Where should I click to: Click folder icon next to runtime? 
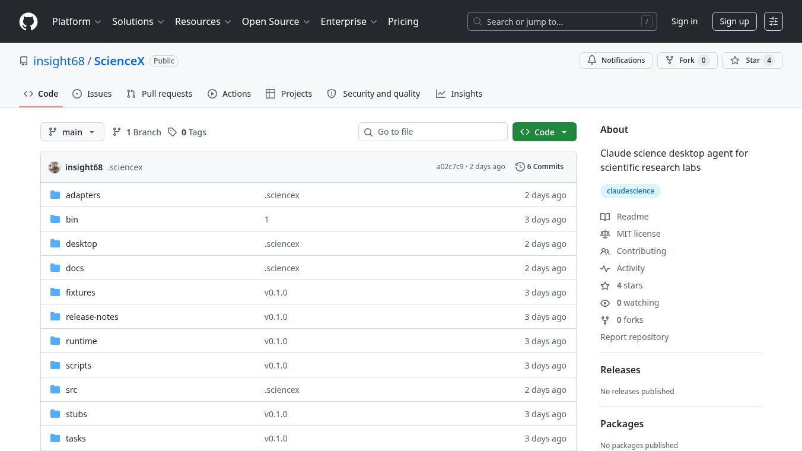coord(55,341)
